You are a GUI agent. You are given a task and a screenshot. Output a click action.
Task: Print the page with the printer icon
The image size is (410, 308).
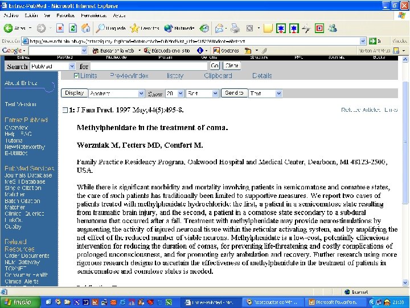click(x=235, y=29)
